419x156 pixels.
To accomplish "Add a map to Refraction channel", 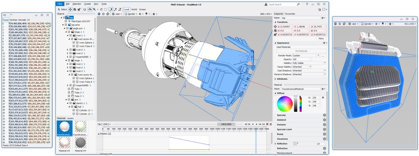I will 324,148.
